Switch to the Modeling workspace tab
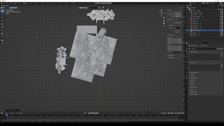The width and height of the screenshot is (224, 126). 30,3
